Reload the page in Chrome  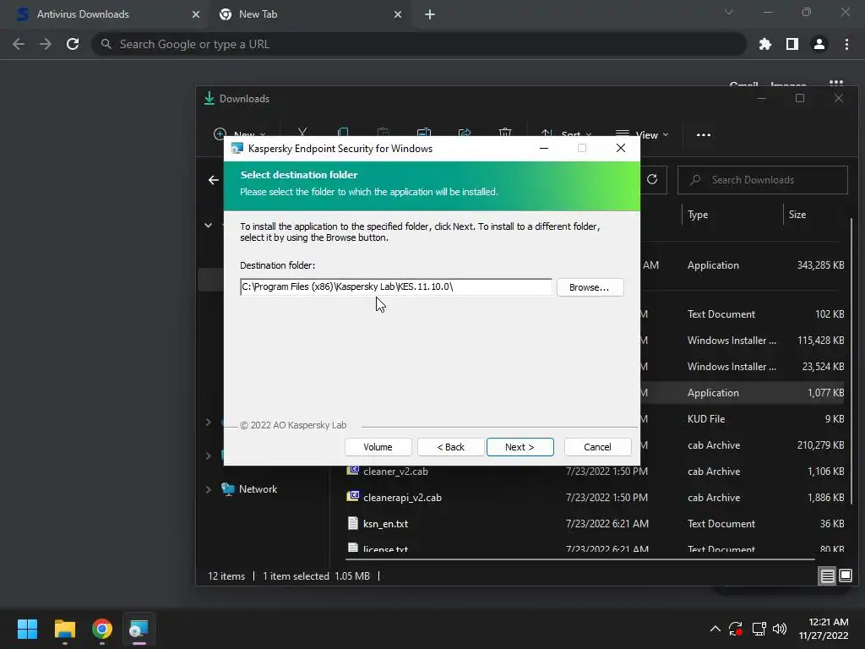point(73,44)
